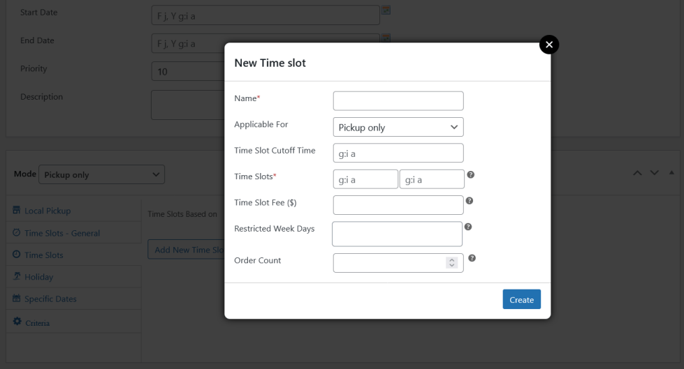Open the Mode dropdown
Viewport: 684px width, 369px height.
[x=101, y=174]
